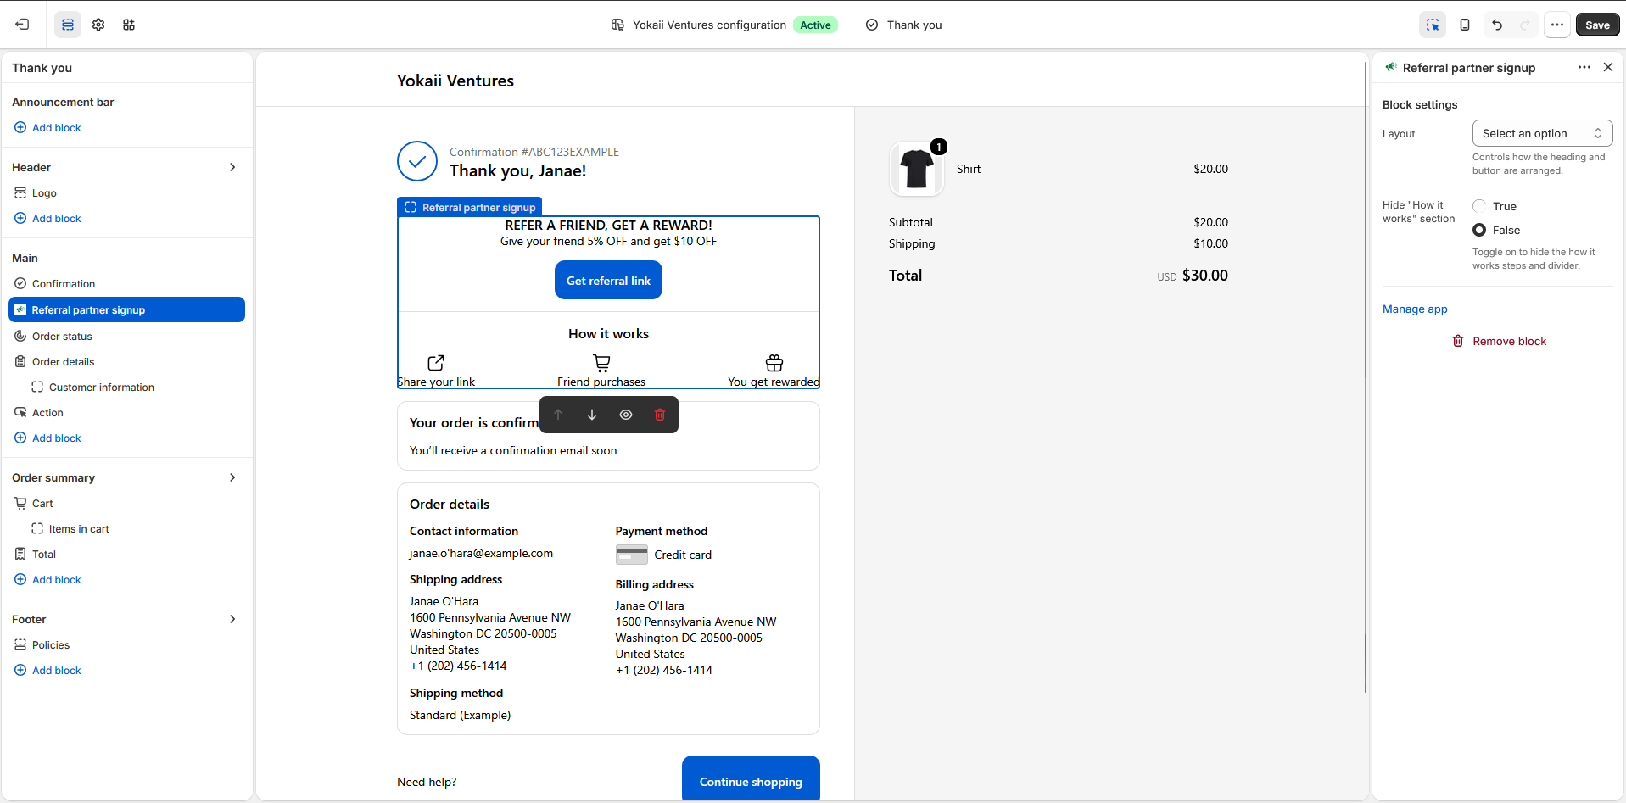The height and width of the screenshot is (803, 1626).
Task: Click the Share your link icon
Action: pos(436,363)
